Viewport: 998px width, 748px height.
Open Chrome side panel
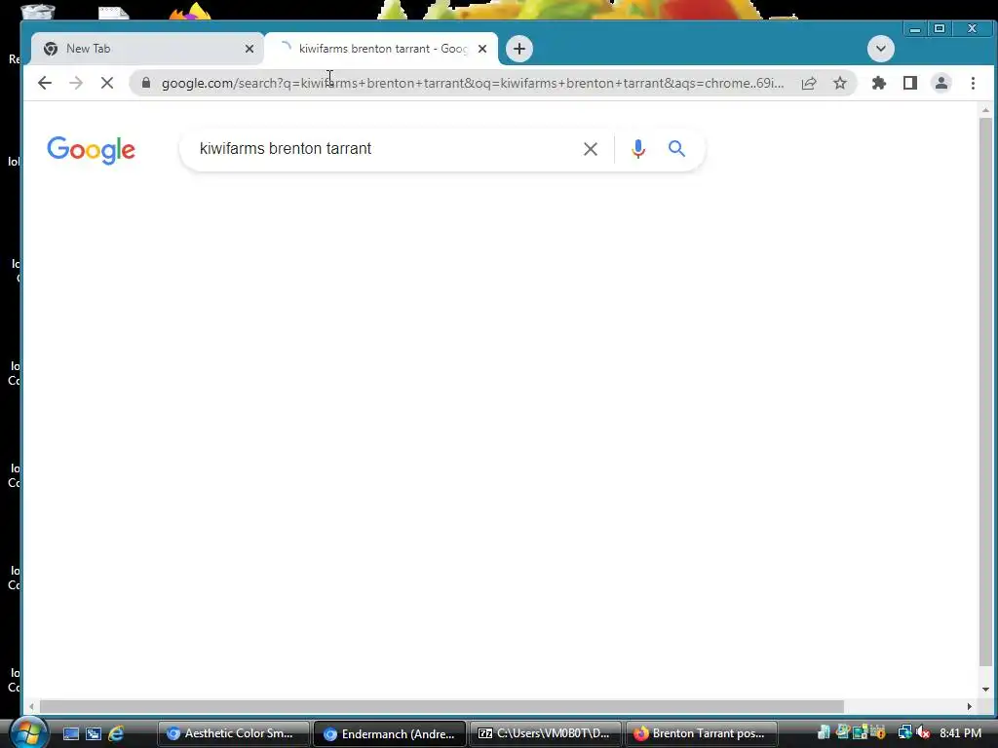point(910,83)
